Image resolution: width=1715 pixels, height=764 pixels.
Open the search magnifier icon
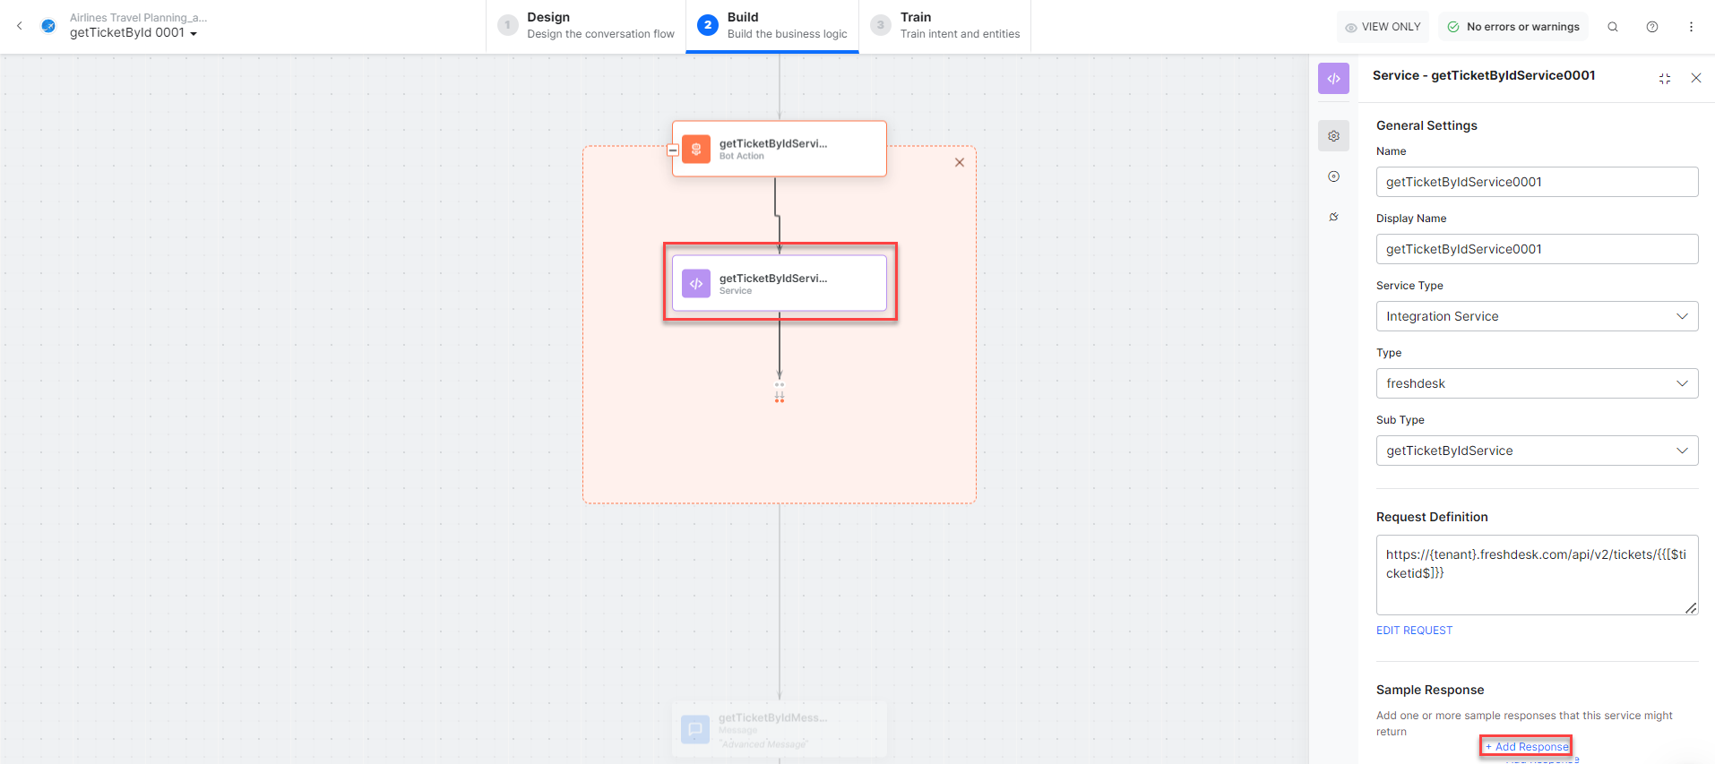pyautogui.click(x=1613, y=27)
